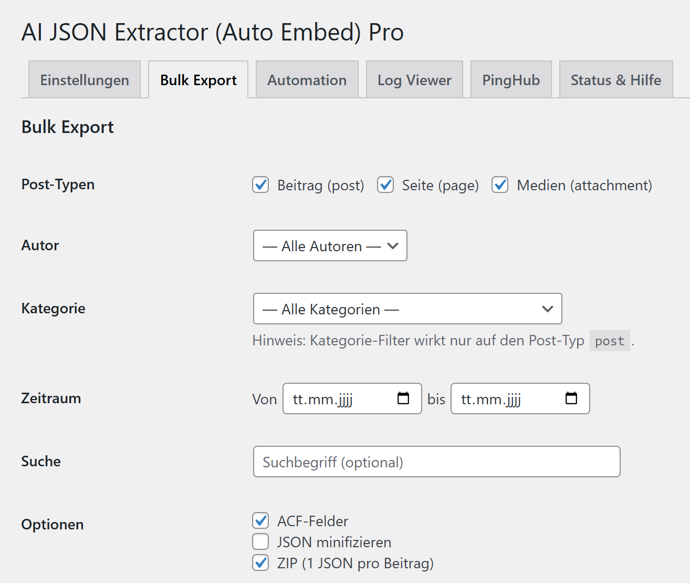Click the post code label in the Kategorie hint
This screenshot has width=690, height=583.
coord(609,341)
